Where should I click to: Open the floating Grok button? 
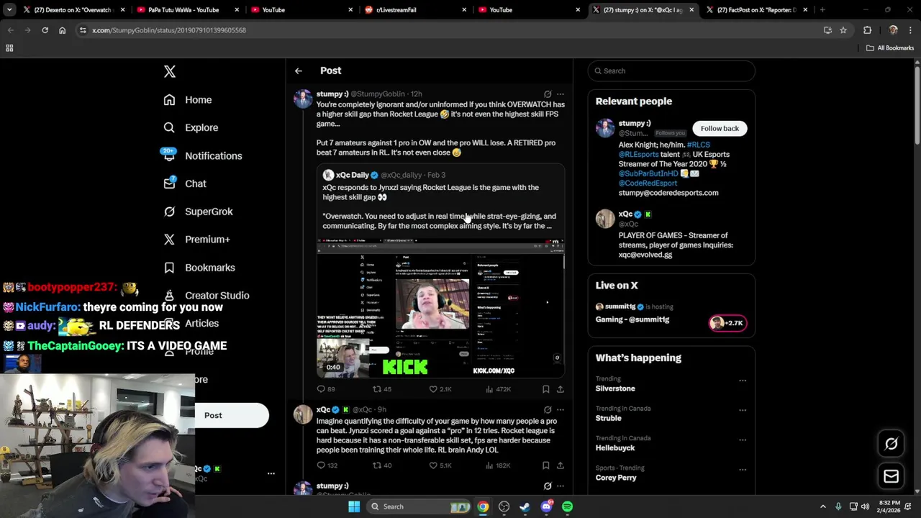(x=891, y=444)
